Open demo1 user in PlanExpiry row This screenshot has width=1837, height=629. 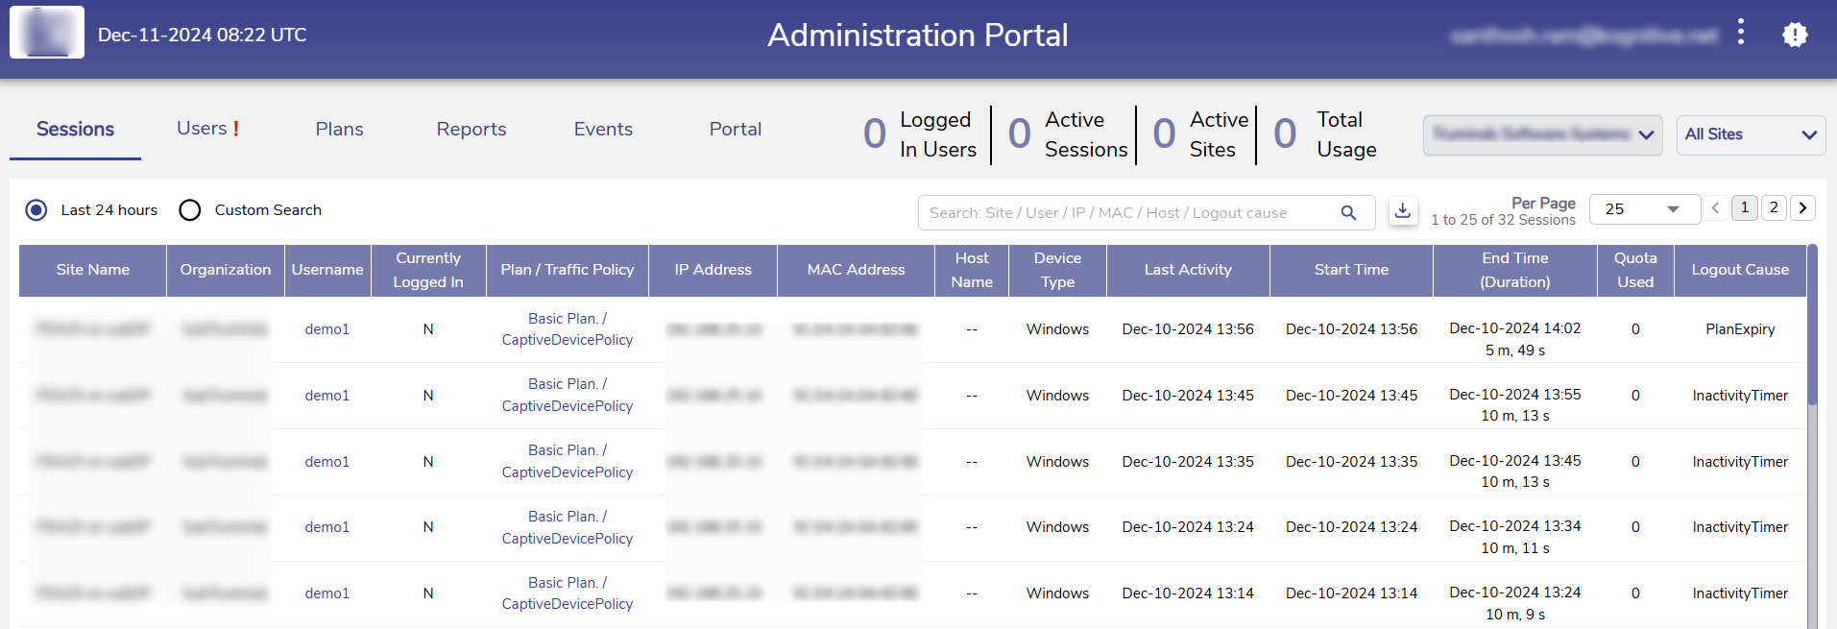pyautogui.click(x=326, y=329)
